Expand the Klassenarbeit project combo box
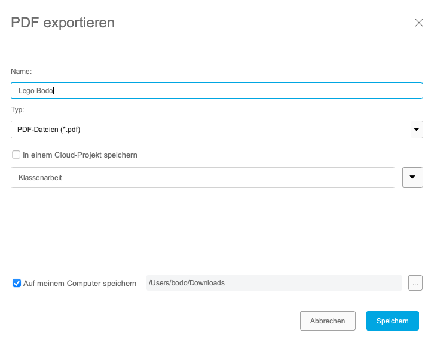Image resolution: width=434 pixels, height=342 pixels. click(203, 177)
